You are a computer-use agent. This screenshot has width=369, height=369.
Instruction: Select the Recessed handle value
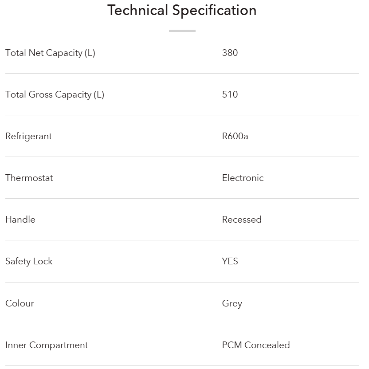click(242, 220)
